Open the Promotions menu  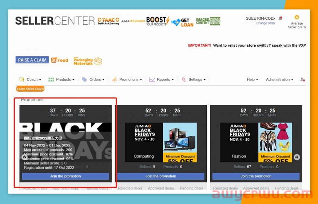[127, 80]
